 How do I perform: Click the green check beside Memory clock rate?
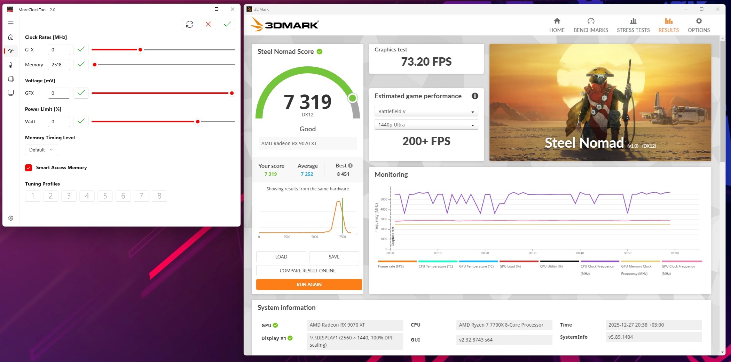tap(81, 64)
